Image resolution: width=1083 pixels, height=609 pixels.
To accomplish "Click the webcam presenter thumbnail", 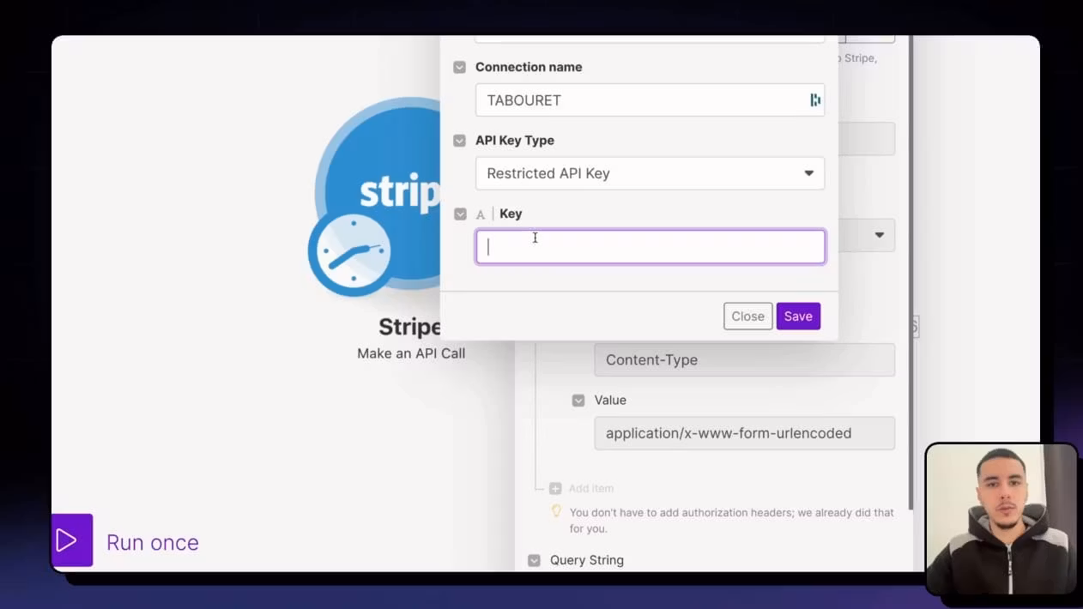I will click(x=1001, y=519).
